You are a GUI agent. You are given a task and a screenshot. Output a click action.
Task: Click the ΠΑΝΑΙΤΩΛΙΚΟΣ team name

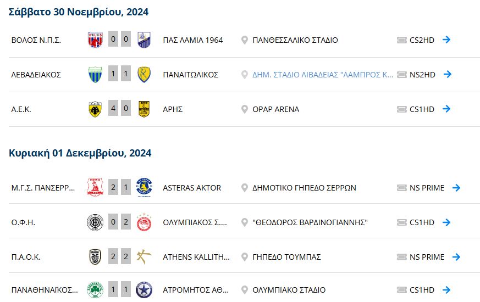pos(190,75)
